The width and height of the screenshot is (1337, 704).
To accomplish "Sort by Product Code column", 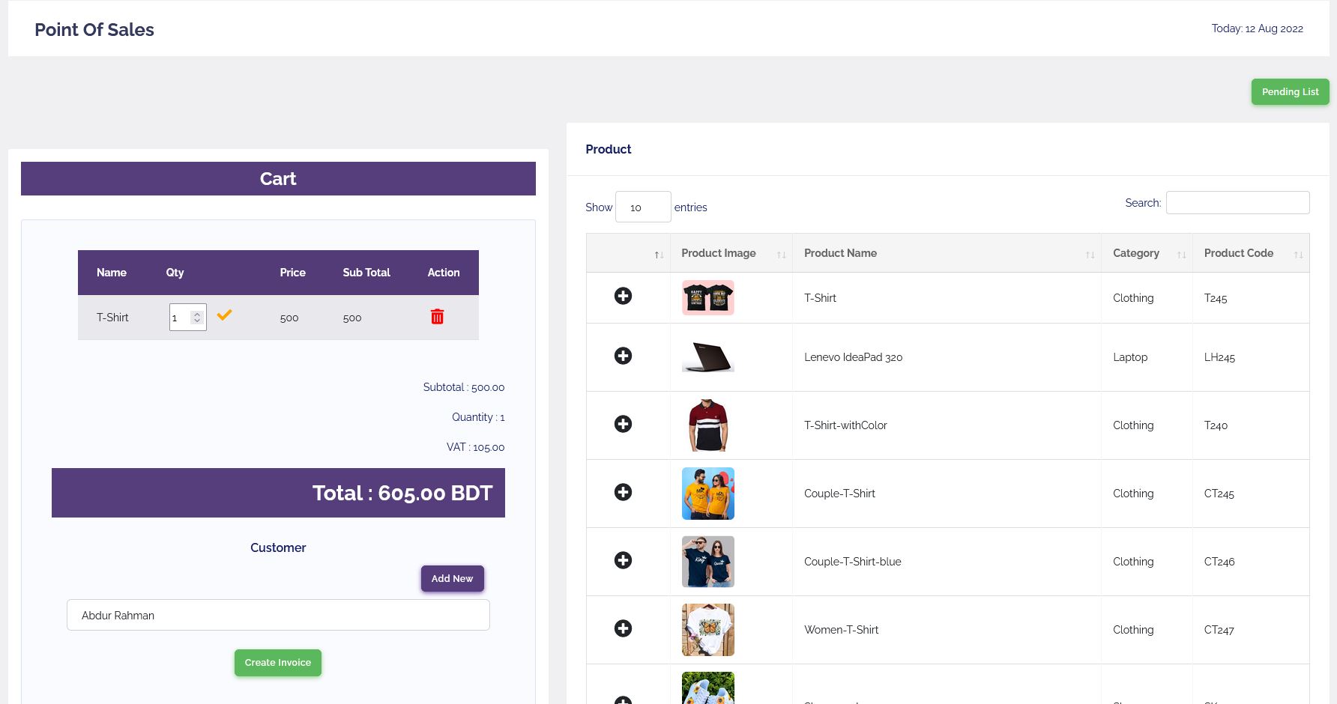I will (1251, 253).
